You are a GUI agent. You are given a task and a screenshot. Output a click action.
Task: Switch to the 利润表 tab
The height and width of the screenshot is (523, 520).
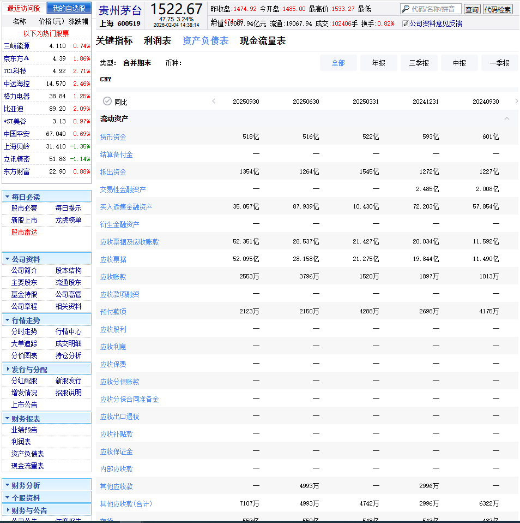[158, 41]
